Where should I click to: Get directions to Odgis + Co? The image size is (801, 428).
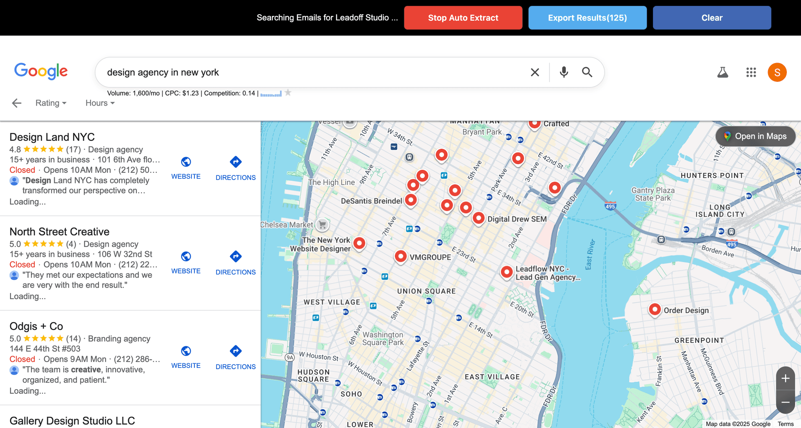pos(235,351)
